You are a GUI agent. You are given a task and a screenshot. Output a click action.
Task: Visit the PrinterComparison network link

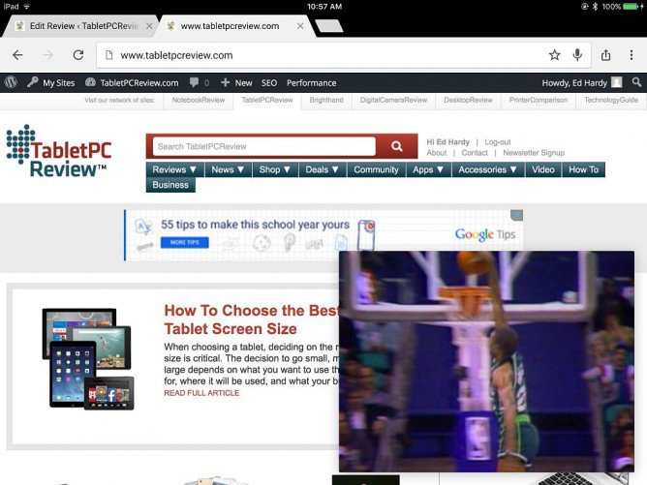pyautogui.click(x=539, y=101)
